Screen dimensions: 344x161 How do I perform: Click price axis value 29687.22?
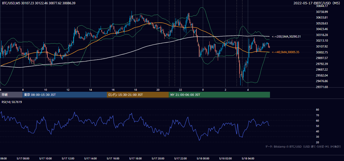coord(322,69)
